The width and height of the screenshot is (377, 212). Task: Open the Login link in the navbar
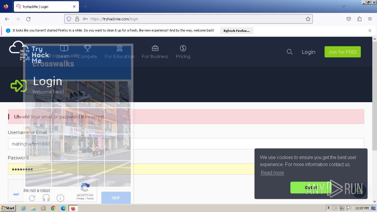(308, 52)
